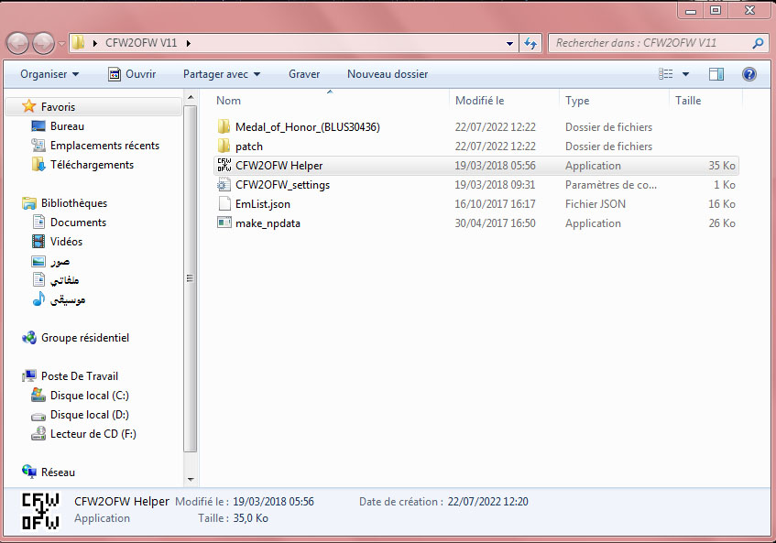Select the make_npdata application icon
Screen dimensions: 776x543
(x=224, y=223)
